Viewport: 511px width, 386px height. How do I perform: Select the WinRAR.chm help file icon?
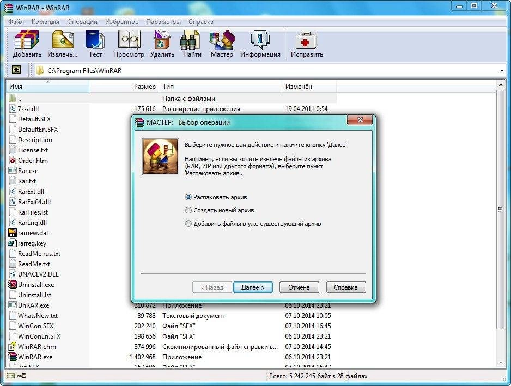(x=13, y=346)
